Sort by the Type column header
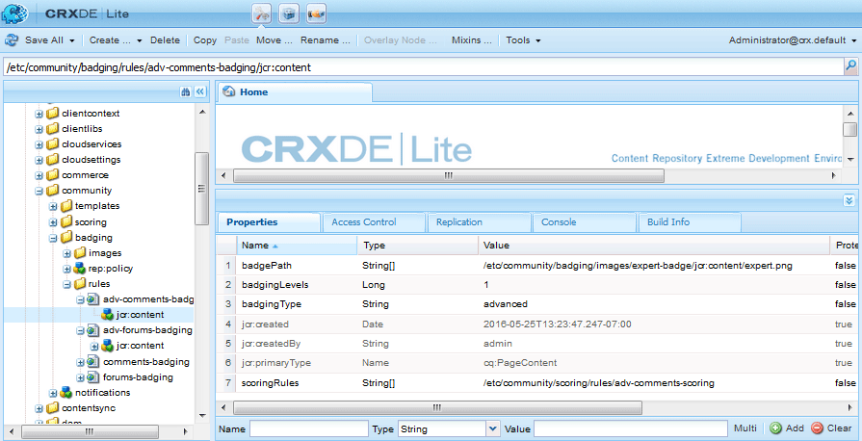The image size is (862, 441). (418, 246)
